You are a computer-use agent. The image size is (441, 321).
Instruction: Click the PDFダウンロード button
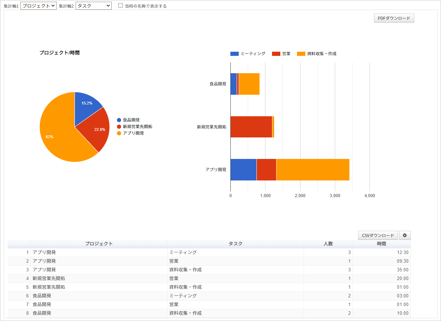[x=394, y=18]
